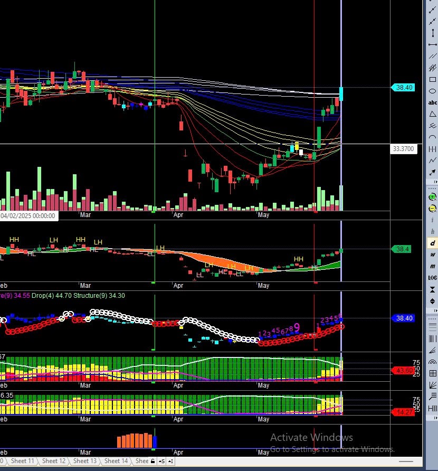Click the 38.40 cyan price label
The width and height of the screenshot is (438, 471).
coord(404,88)
